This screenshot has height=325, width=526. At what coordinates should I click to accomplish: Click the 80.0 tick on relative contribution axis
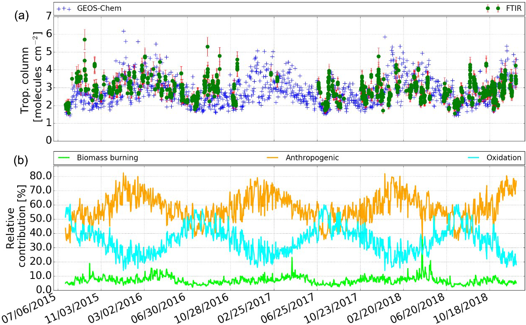pyautogui.click(x=42, y=176)
